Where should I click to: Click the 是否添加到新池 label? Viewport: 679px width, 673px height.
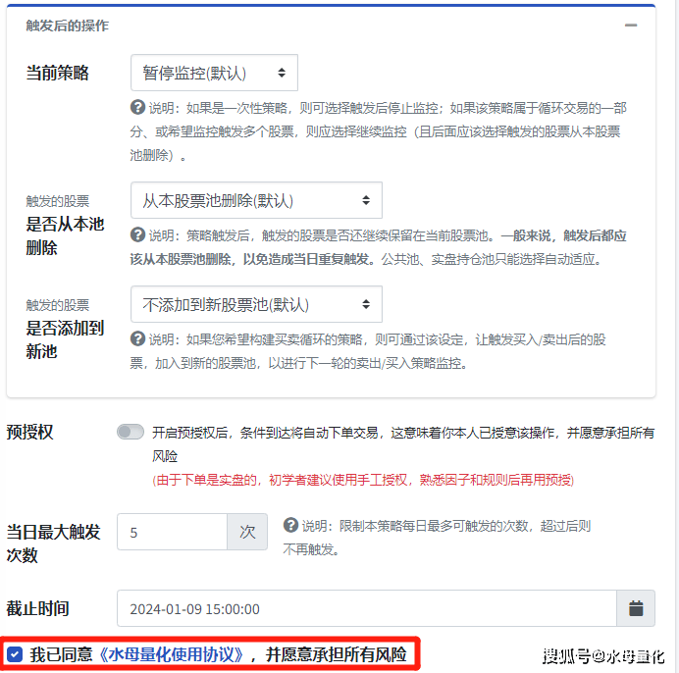[65, 339]
